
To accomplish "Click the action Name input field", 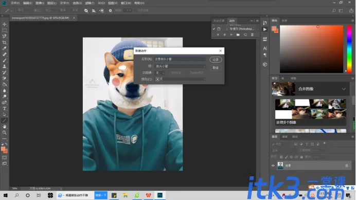I will click(x=180, y=59).
